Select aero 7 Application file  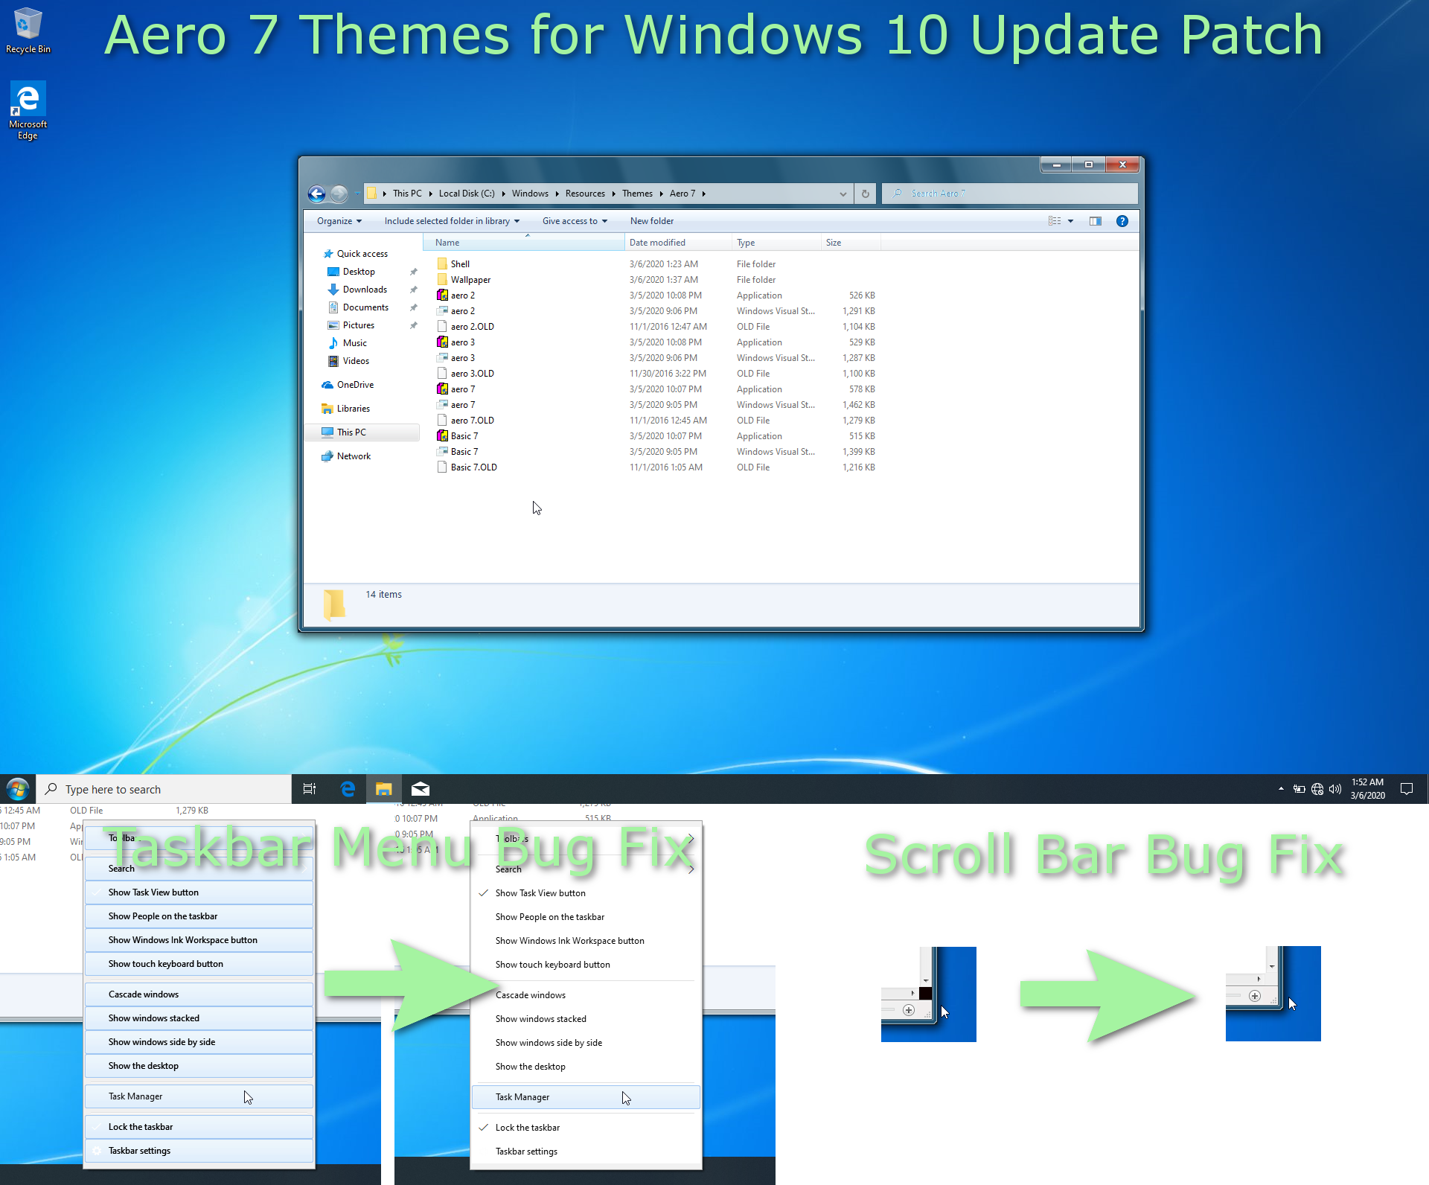coord(463,389)
